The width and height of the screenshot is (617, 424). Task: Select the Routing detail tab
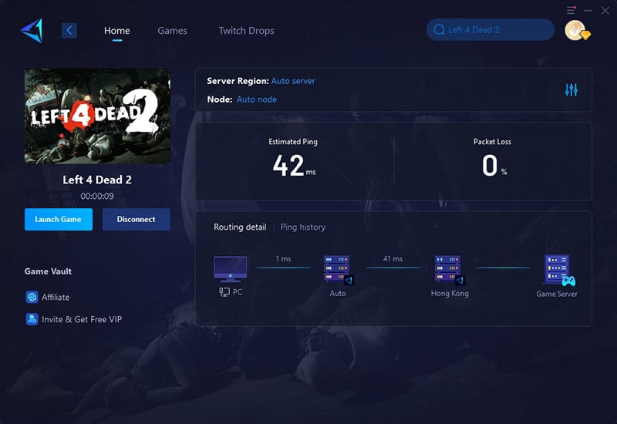pos(240,227)
